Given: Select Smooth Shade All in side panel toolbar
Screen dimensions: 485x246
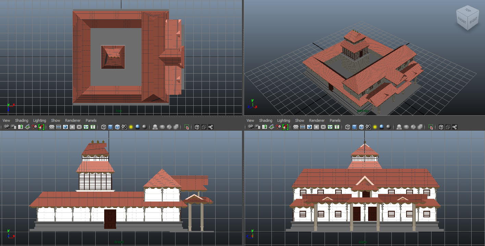Looking at the screenshot, I should tap(354, 127).
